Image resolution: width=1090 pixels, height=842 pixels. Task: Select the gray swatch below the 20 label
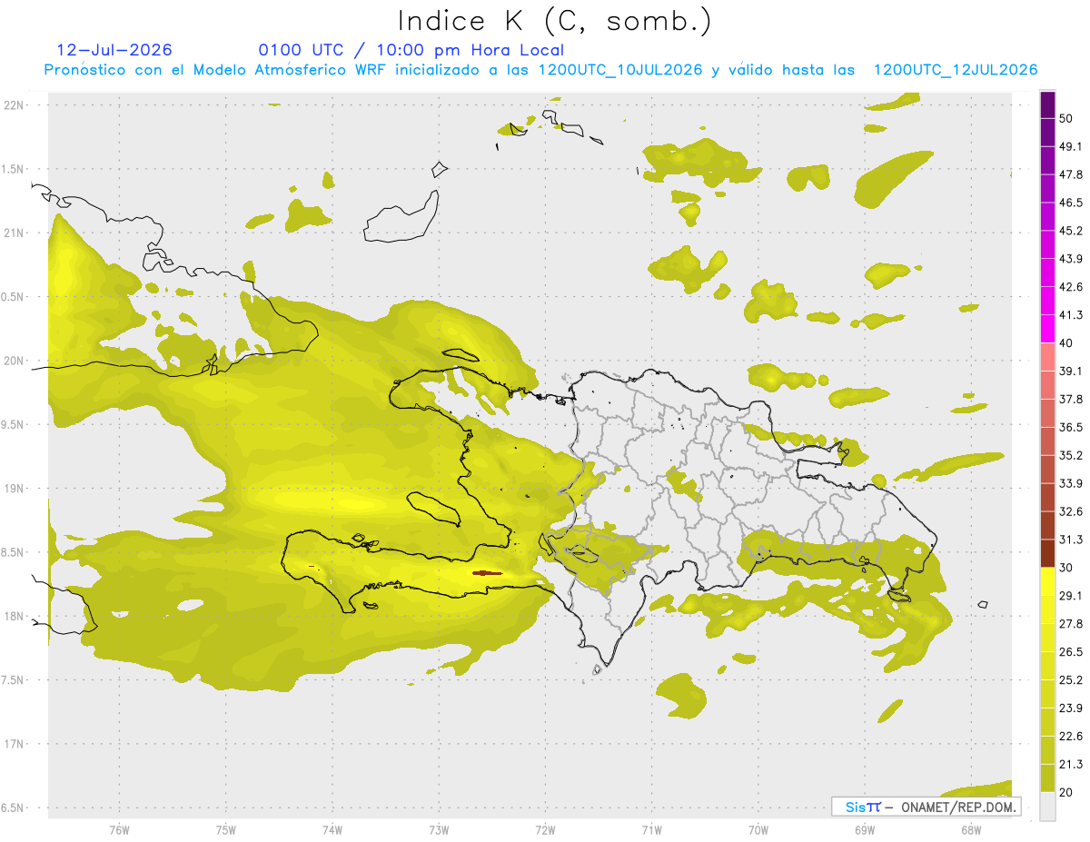point(1047,807)
